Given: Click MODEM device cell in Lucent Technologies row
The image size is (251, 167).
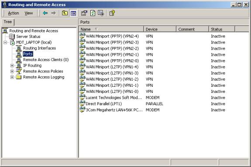Looking at the screenshot, I should click(152, 98).
